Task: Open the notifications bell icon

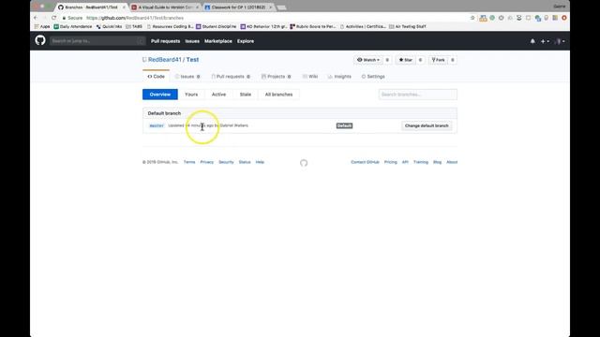Action: pyautogui.click(x=532, y=41)
